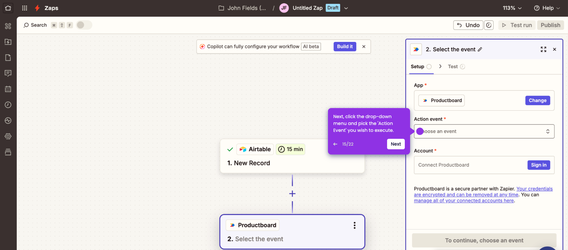Click Next in the tutorial tooltip
Viewport: 568px width, 250px height.
click(x=396, y=144)
